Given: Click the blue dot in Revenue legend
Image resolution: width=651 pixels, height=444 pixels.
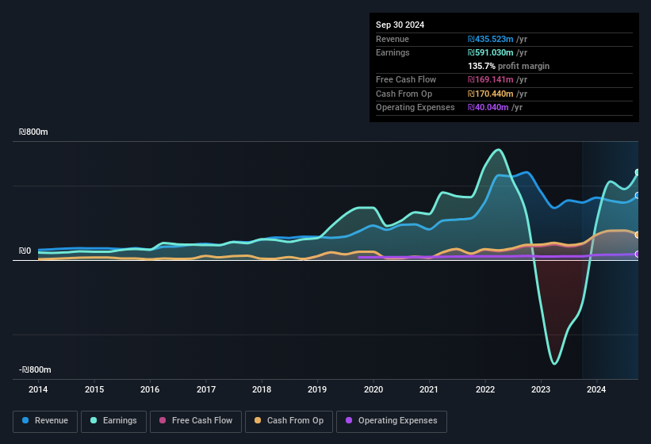Looking at the screenshot, I should [x=25, y=420].
